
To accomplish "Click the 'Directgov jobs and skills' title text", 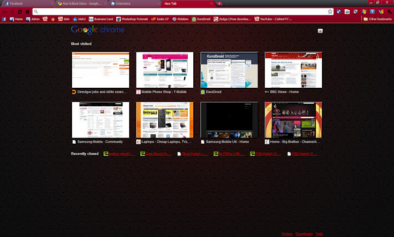I will 101,92.
